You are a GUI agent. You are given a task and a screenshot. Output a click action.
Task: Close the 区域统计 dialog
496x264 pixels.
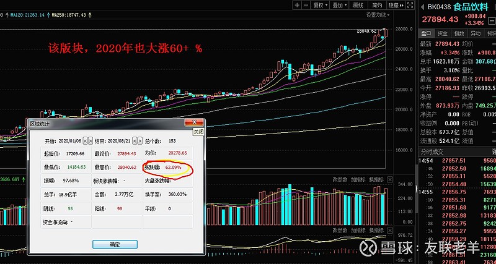194,122
